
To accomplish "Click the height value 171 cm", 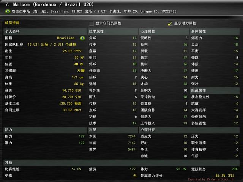I will tap(77, 78).
